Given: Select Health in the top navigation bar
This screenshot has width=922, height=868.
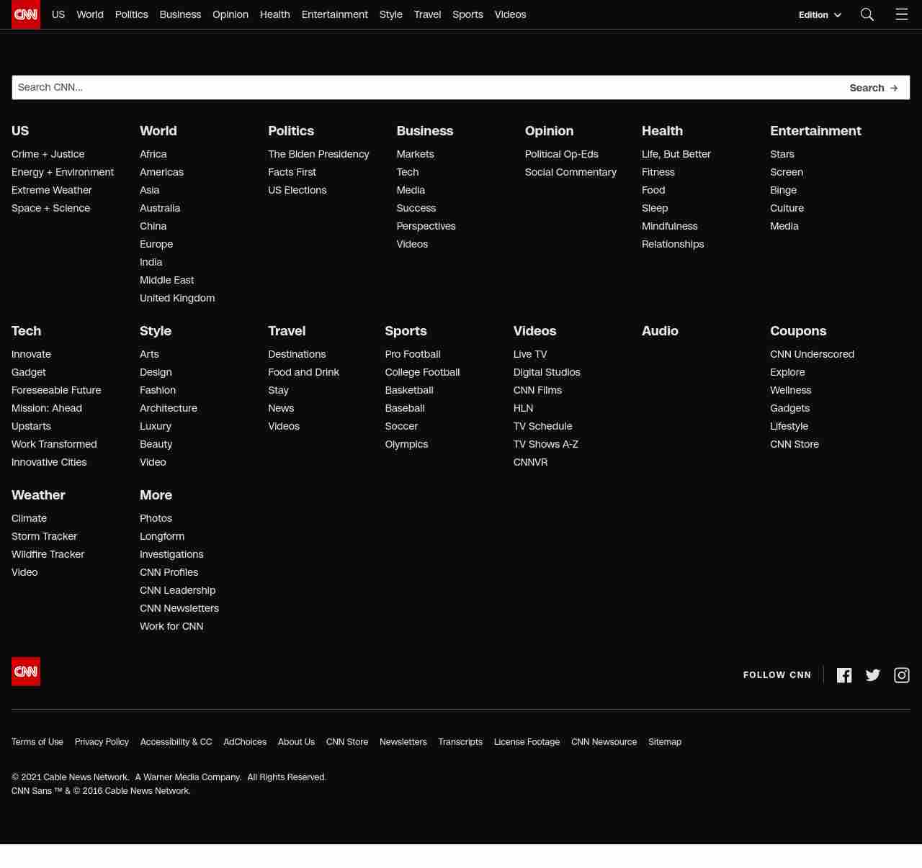Looking at the screenshot, I should pyautogui.click(x=275, y=14).
